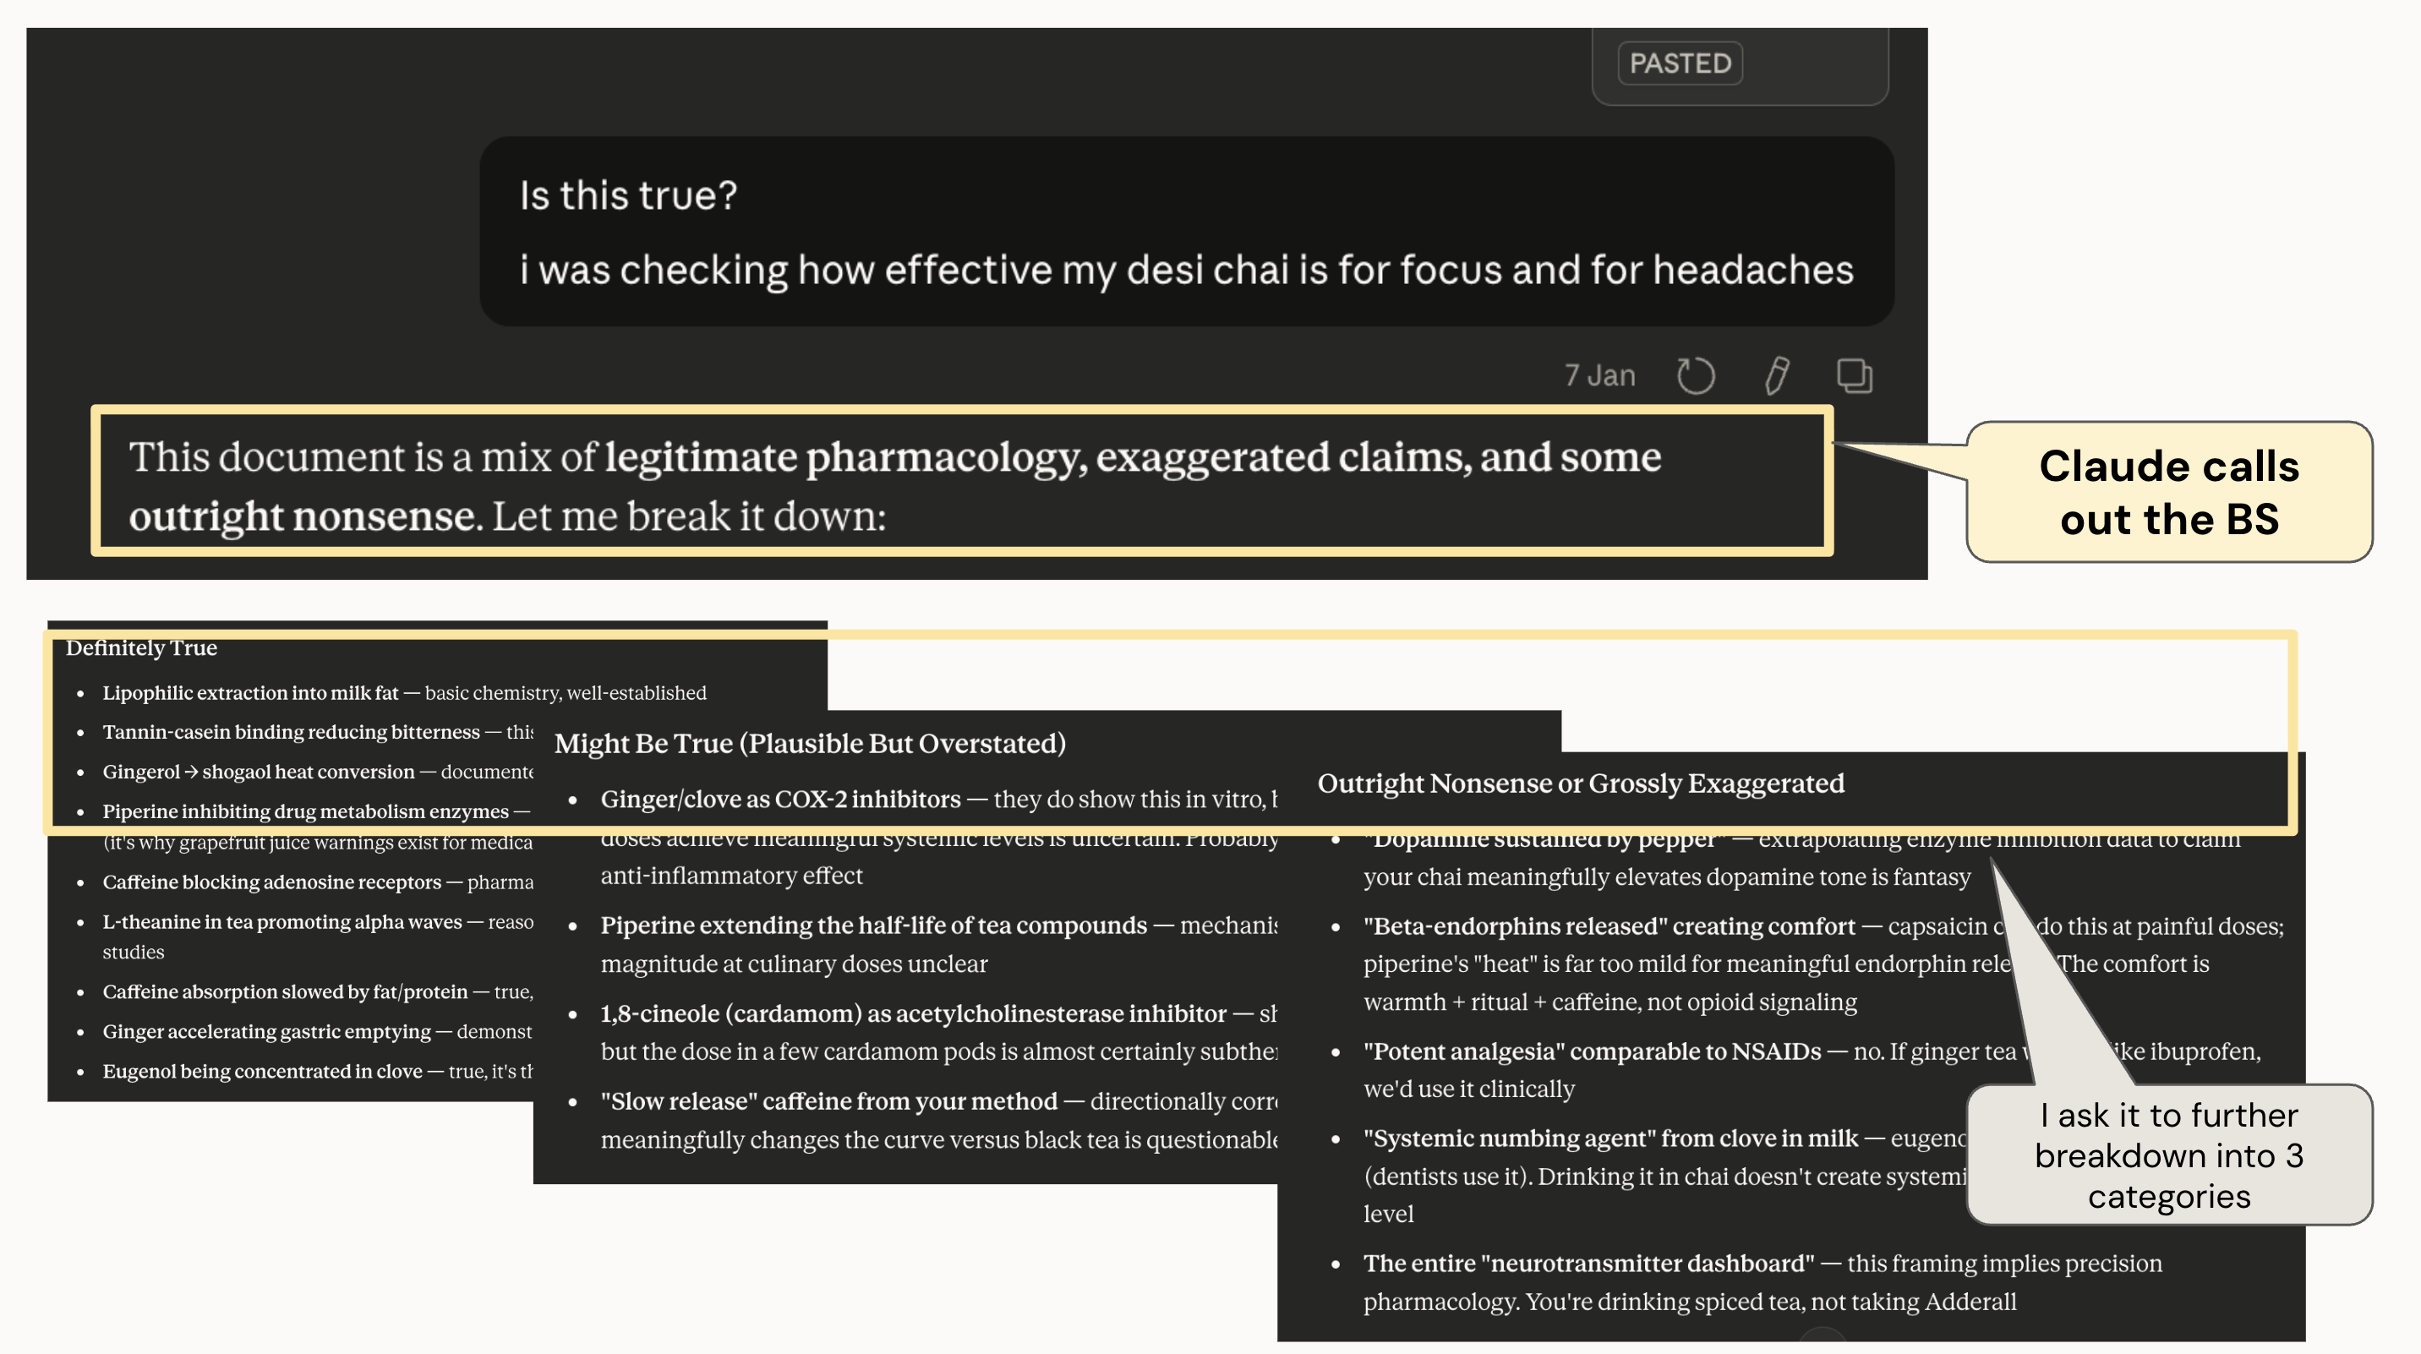Click "Piperine extending the half-life of tea compounds"
Image resolution: width=2421 pixels, height=1354 pixels.
[x=873, y=925]
